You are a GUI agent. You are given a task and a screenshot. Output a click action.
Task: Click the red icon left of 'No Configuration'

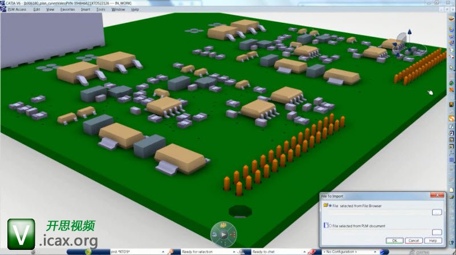pyautogui.click(x=312, y=252)
